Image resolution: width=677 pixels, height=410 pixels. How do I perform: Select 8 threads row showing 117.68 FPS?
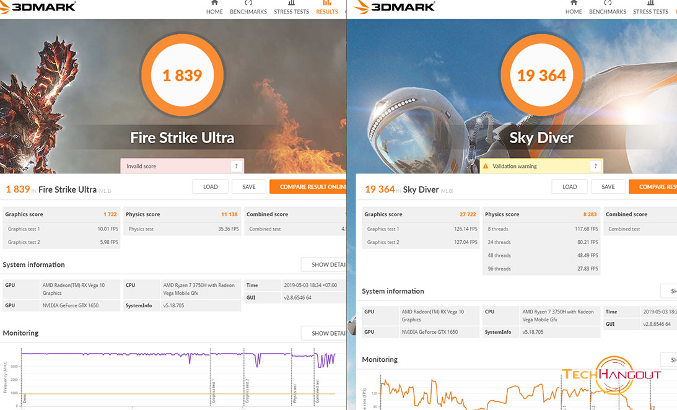(541, 229)
